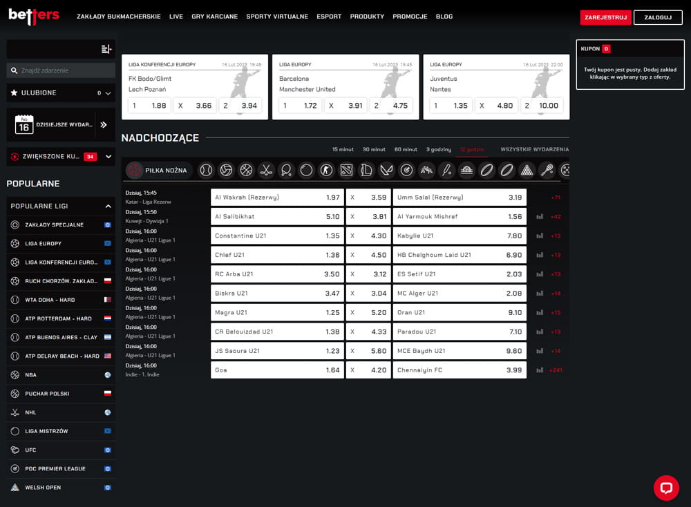Expand the Zwiększone kursy dropdown

tap(108, 157)
